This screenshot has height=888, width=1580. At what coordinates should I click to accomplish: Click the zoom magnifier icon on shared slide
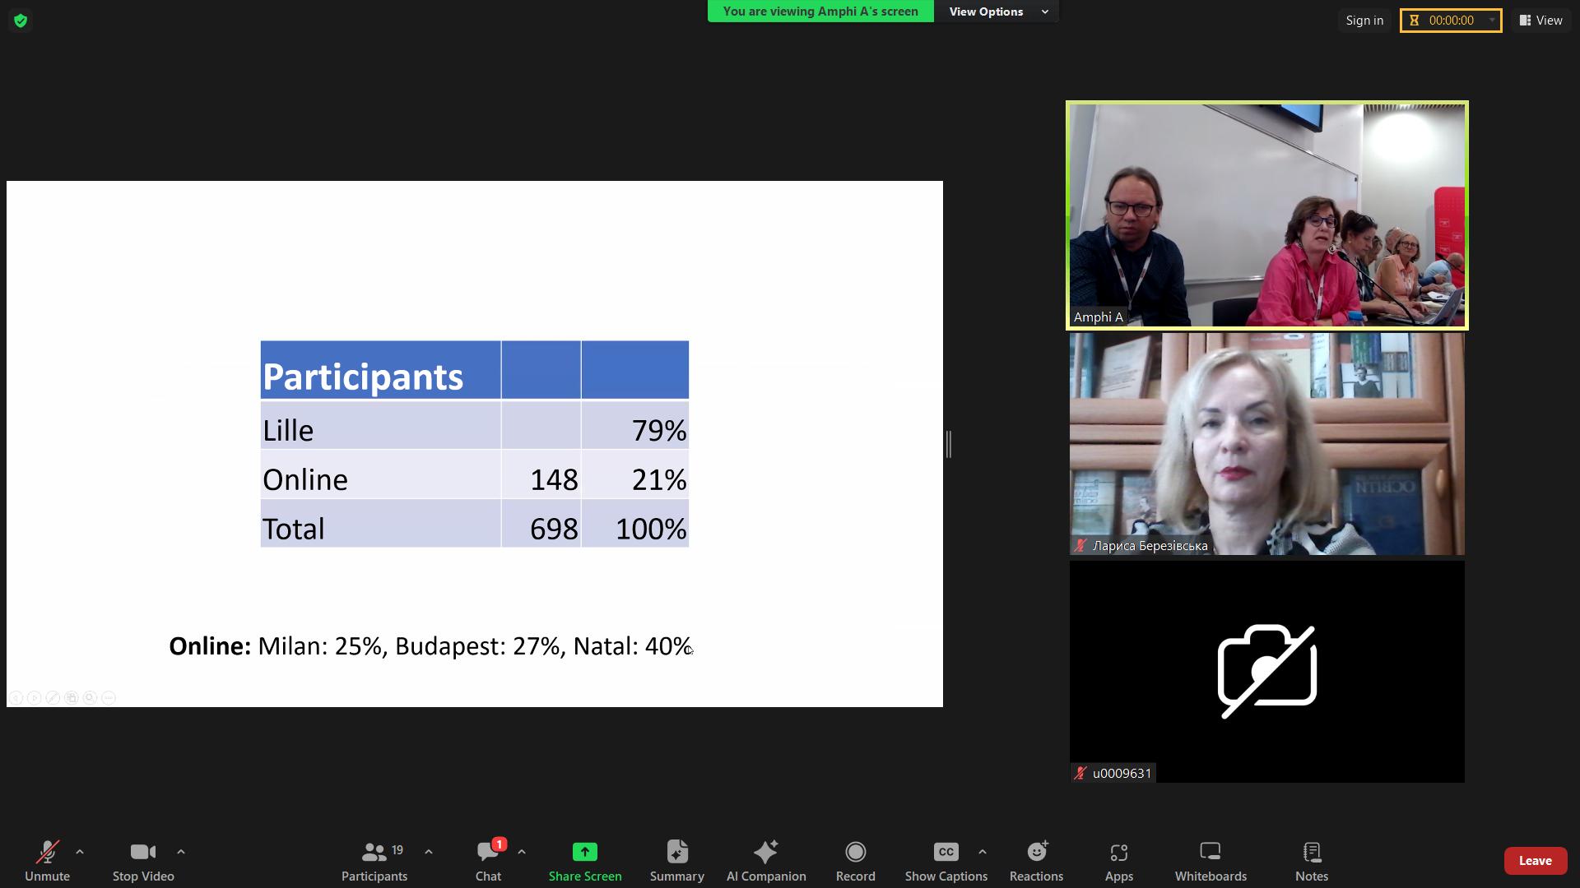[x=90, y=698]
